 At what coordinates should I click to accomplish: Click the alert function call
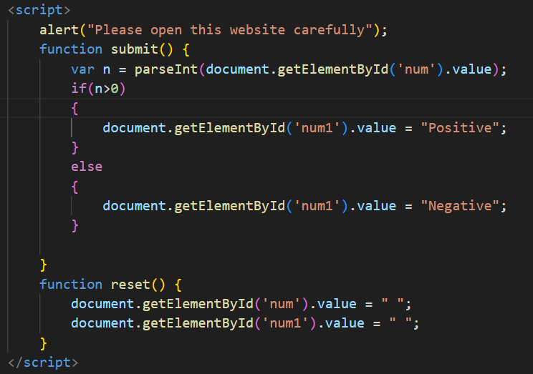59,30
